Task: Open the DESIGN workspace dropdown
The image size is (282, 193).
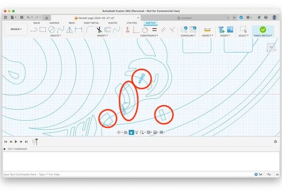Action: [x=16, y=29]
